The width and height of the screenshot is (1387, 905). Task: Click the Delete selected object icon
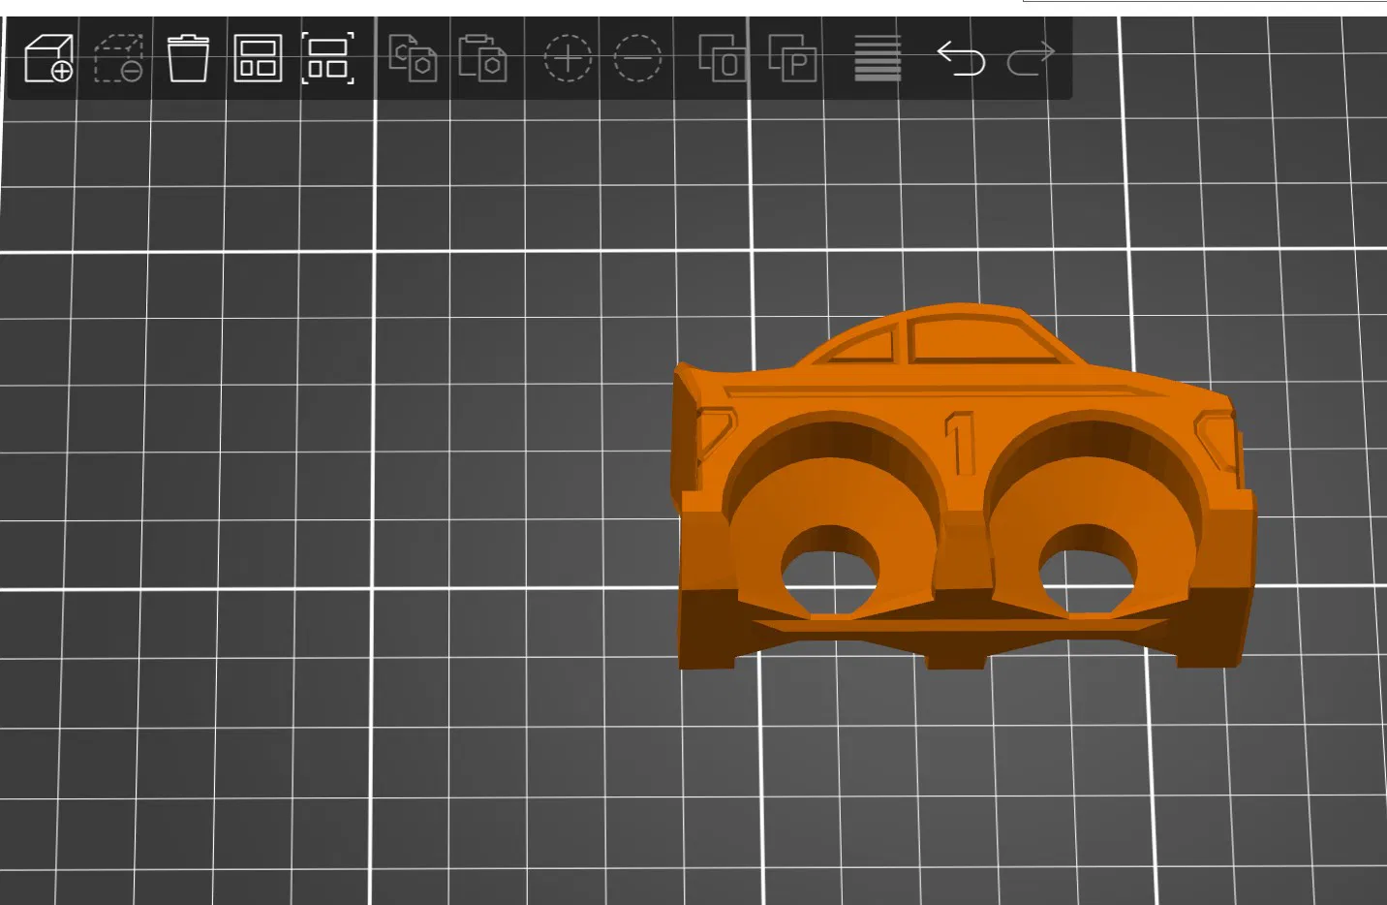pyautogui.click(x=118, y=58)
